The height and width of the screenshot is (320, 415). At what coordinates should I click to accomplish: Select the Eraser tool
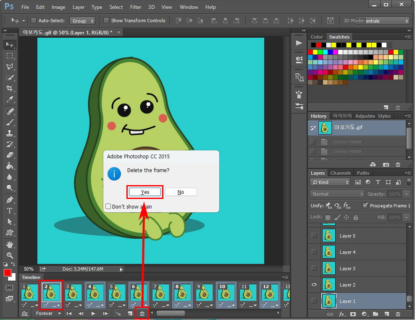[10, 155]
